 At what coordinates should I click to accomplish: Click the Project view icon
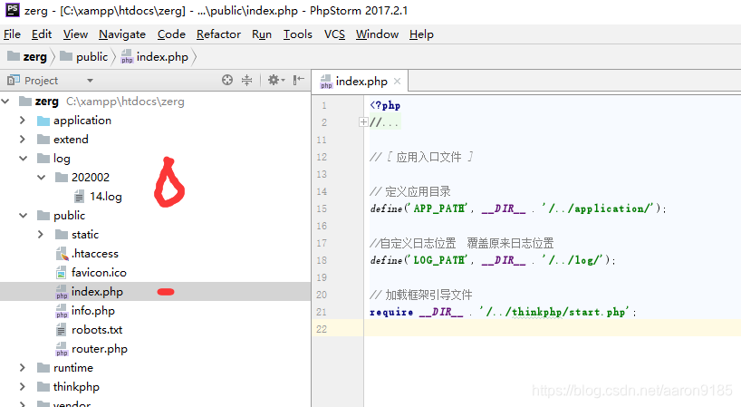pos(14,81)
